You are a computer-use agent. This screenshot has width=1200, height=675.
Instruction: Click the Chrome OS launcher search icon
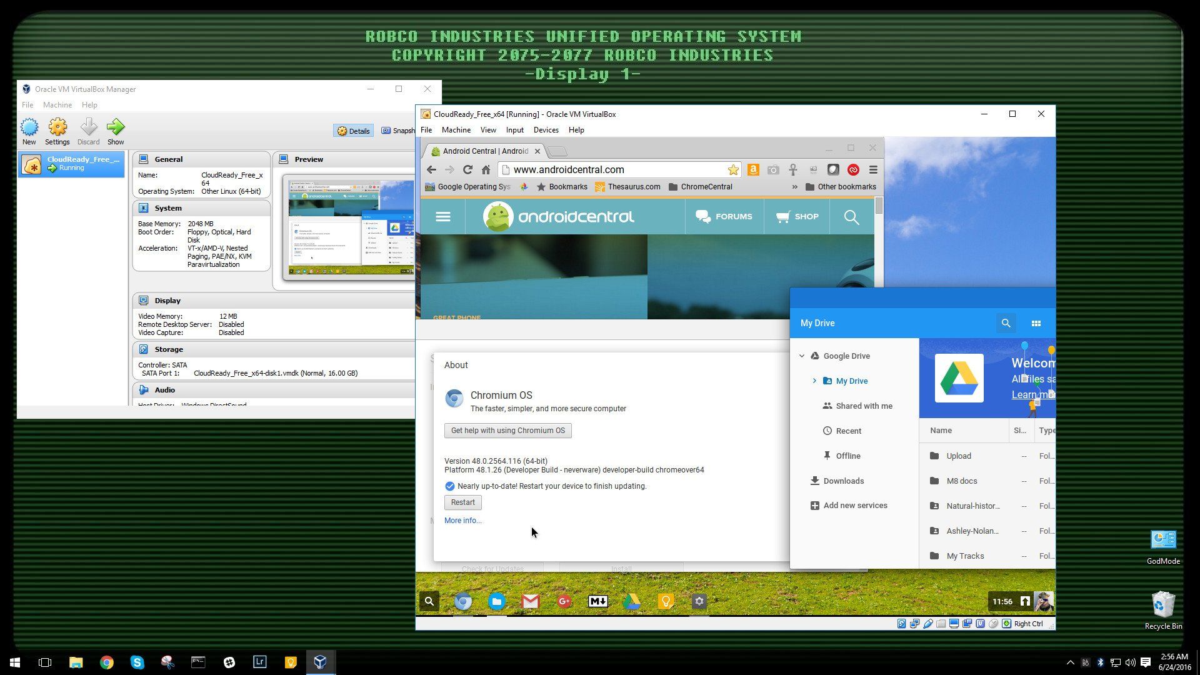pyautogui.click(x=429, y=601)
